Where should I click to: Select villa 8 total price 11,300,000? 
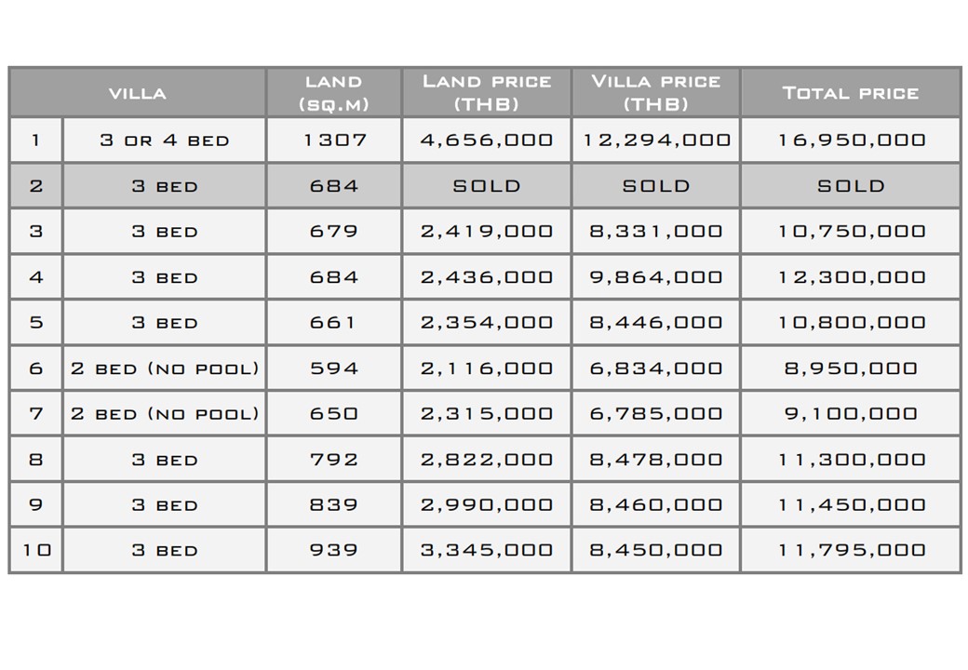click(851, 459)
